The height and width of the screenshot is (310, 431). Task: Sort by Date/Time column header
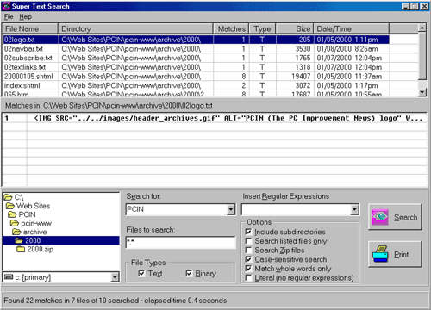click(352, 28)
